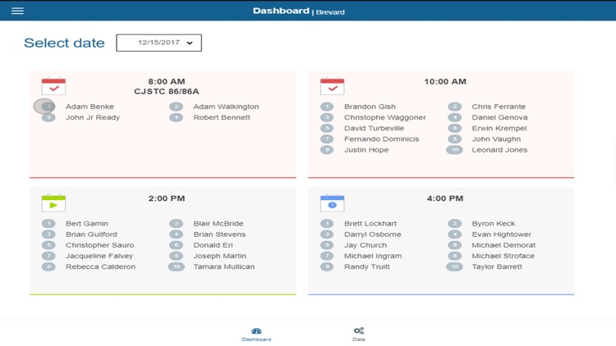Image resolution: width=616 pixels, height=346 pixels.
Task: Click the 8:00 AM completed calendar icon
Action: click(53, 86)
